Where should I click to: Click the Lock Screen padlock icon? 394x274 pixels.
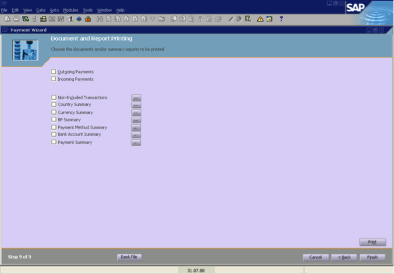(88, 19)
